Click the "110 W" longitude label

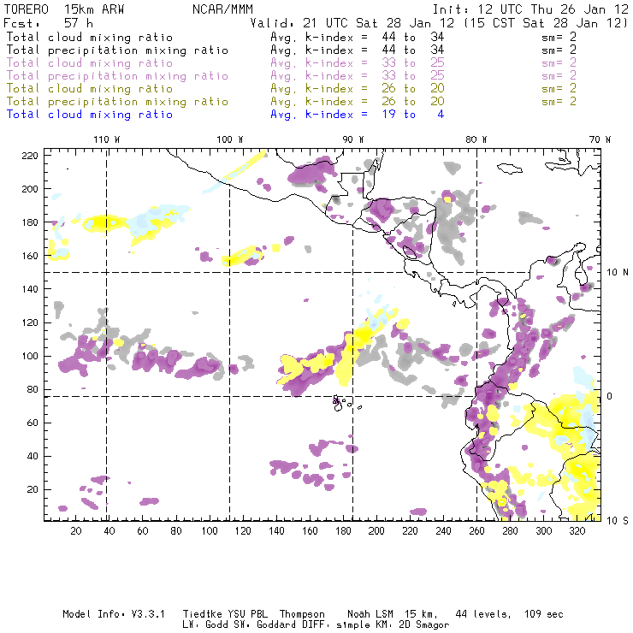(107, 139)
